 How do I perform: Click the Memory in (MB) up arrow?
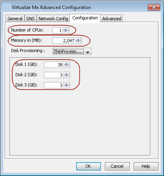pos(78,39)
